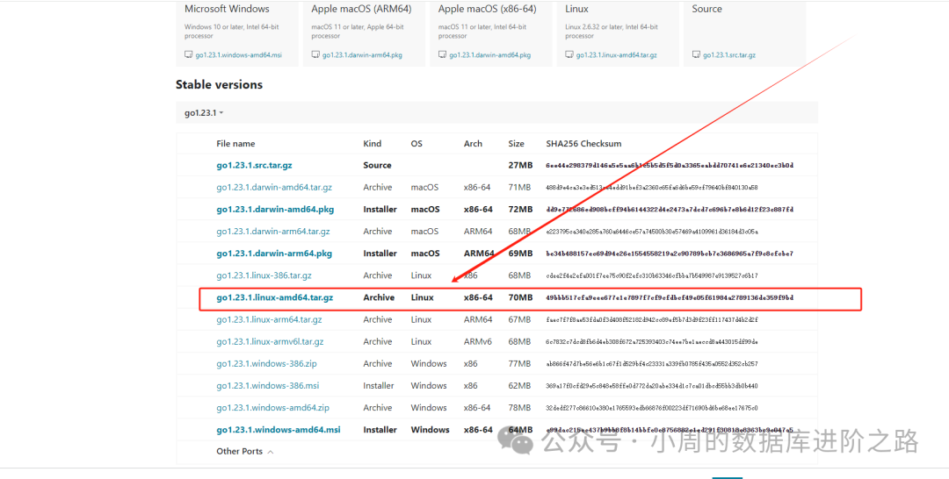Click the download icon in the Source card
The image size is (949, 479).
[696, 54]
